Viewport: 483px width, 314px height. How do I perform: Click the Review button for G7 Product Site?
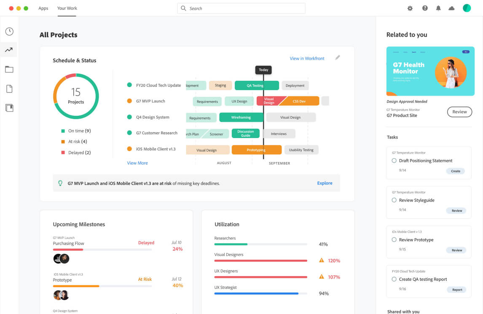tap(459, 112)
